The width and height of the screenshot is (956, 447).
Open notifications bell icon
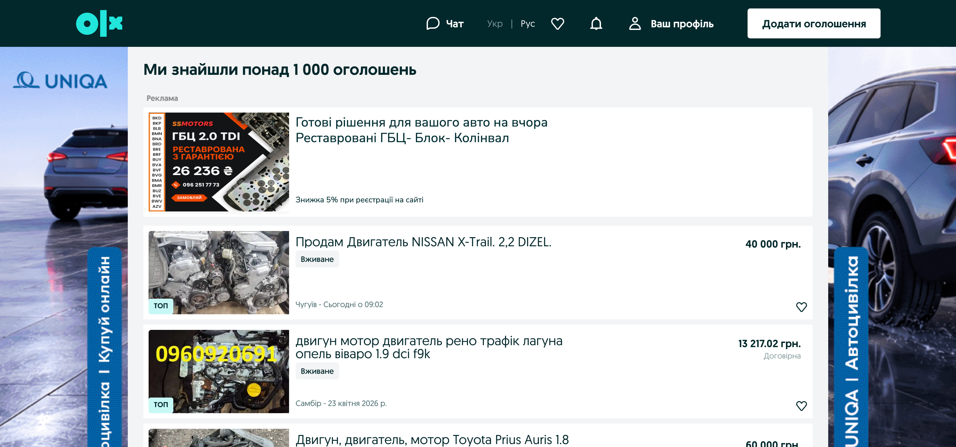click(596, 23)
